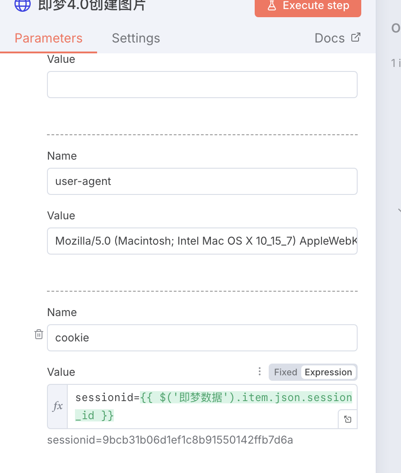This screenshot has height=473, width=401.
Task: Switch to the Settings tab
Action: click(136, 38)
